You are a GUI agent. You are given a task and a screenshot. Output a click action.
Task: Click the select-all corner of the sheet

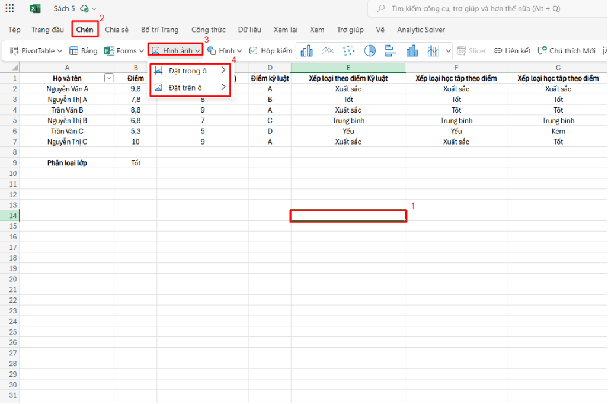pyautogui.click(x=9, y=68)
